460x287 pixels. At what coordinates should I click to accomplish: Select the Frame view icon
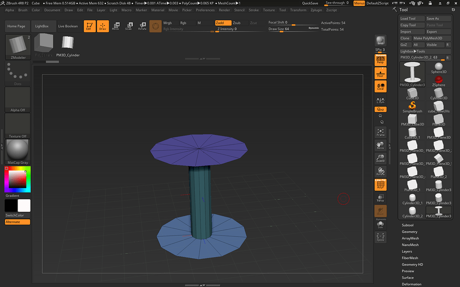(x=380, y=132)
